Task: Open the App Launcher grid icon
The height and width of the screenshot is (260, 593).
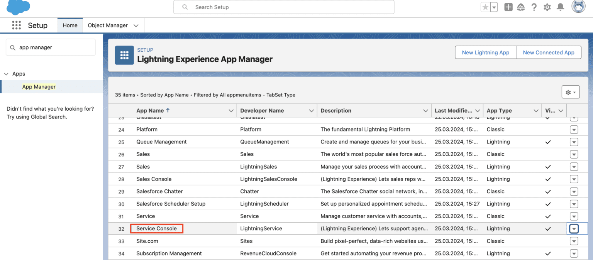Action: tap(16, 25)
